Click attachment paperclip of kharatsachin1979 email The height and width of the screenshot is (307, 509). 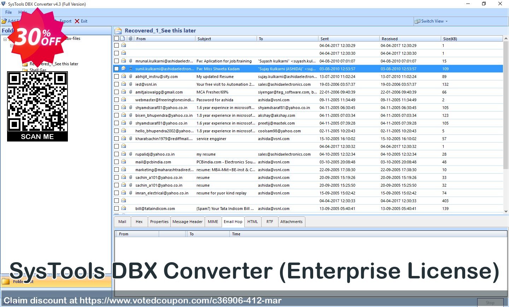130,138
